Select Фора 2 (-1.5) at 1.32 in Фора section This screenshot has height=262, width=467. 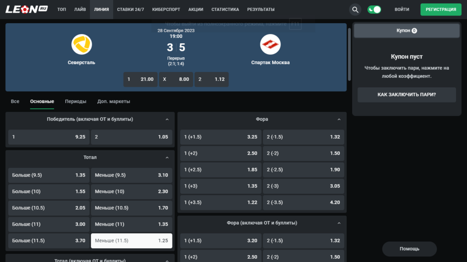coord(303,137)
